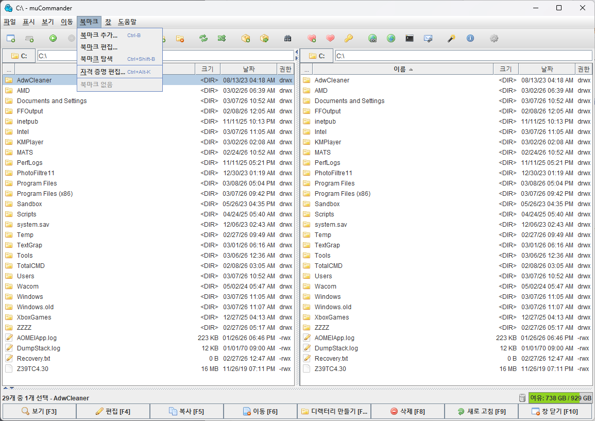Select inetpub folder in left panel
The height and width of the screenshot is (421, 595).
[148, 122]
